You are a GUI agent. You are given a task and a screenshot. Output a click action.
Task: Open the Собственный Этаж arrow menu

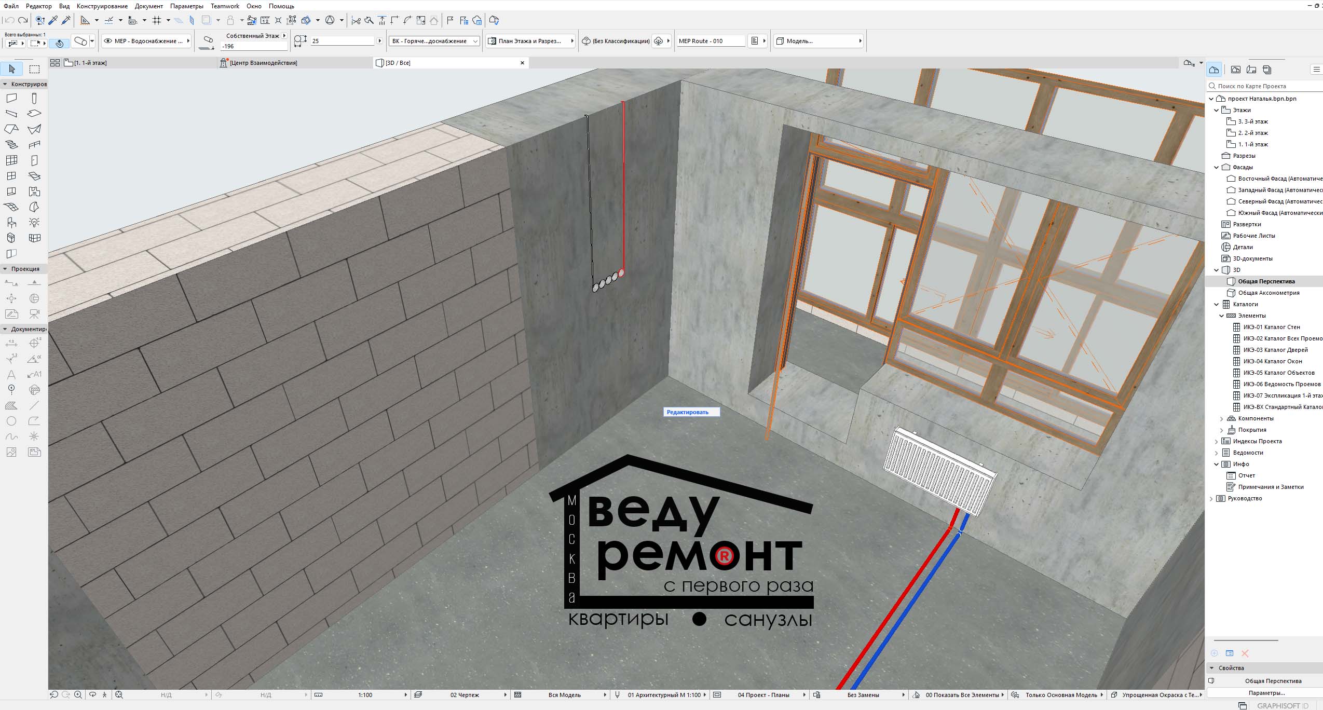point(284,36)
